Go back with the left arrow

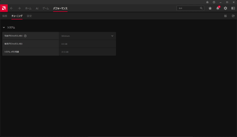(x=12, y=8)
